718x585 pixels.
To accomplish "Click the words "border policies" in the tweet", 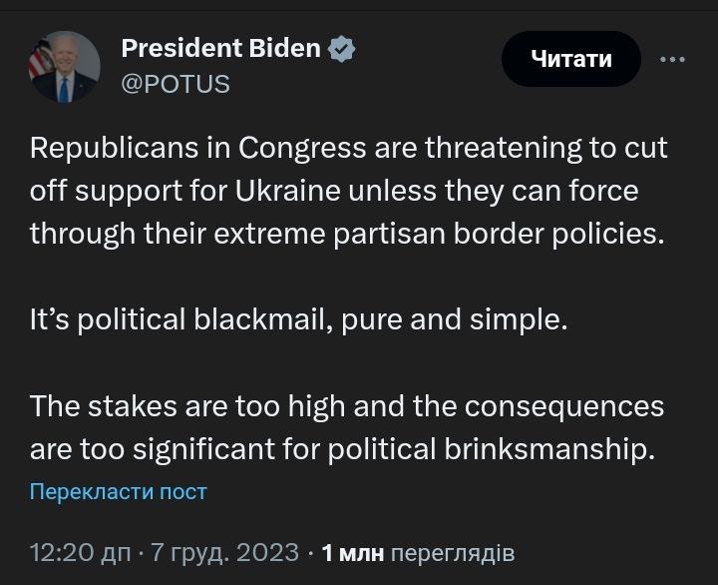I will click(574, 233).
